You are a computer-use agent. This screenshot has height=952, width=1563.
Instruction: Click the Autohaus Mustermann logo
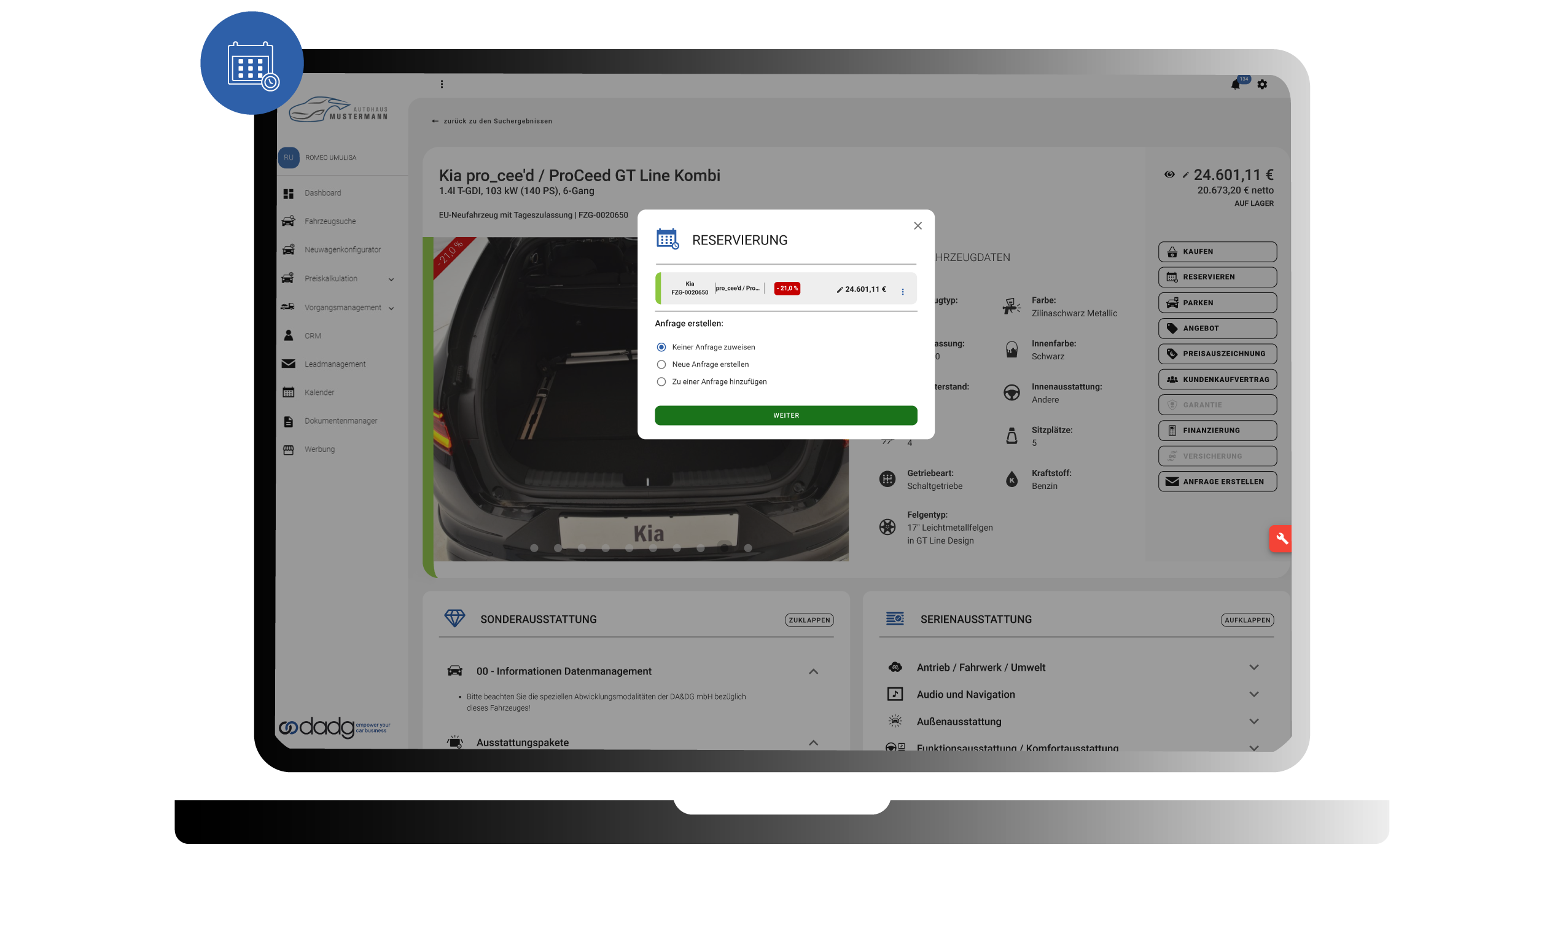(x=338, y=109)
